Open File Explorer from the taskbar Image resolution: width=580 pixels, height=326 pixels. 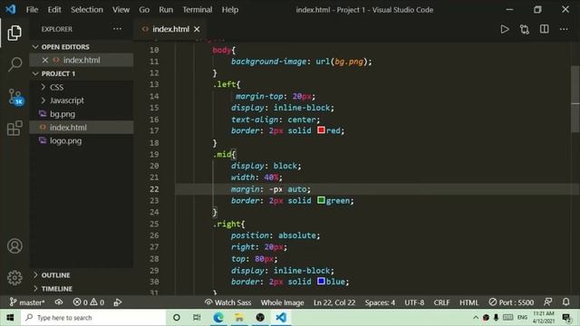(x=239, y=318)
